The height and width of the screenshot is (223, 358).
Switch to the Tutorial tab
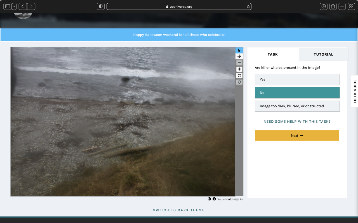pos(323,54)
